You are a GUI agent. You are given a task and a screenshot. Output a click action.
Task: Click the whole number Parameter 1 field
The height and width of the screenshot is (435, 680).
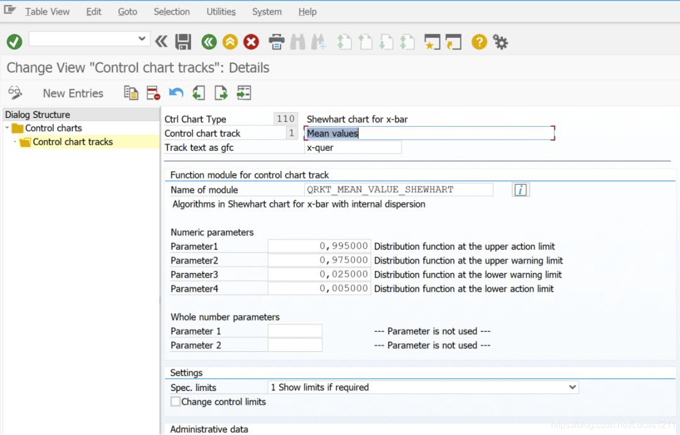[295, 331]
